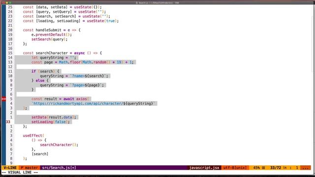Click the 'async' keyword
Viewport: 315px width, 177px height.
point(79,53)
